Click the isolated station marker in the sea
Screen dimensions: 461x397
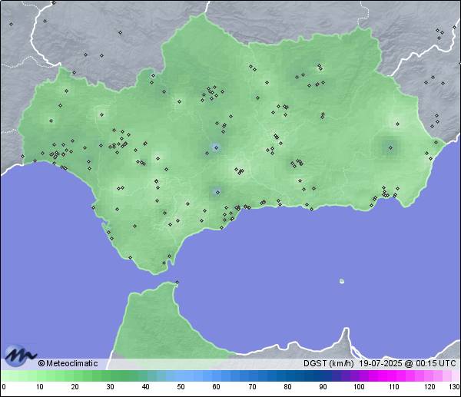(x=342, y=281)
